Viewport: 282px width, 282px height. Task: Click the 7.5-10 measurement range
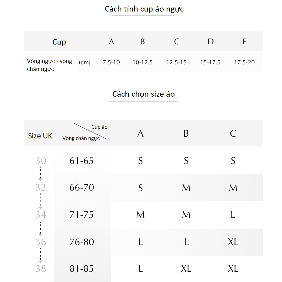pyautogui.click(x=111, y=62)
